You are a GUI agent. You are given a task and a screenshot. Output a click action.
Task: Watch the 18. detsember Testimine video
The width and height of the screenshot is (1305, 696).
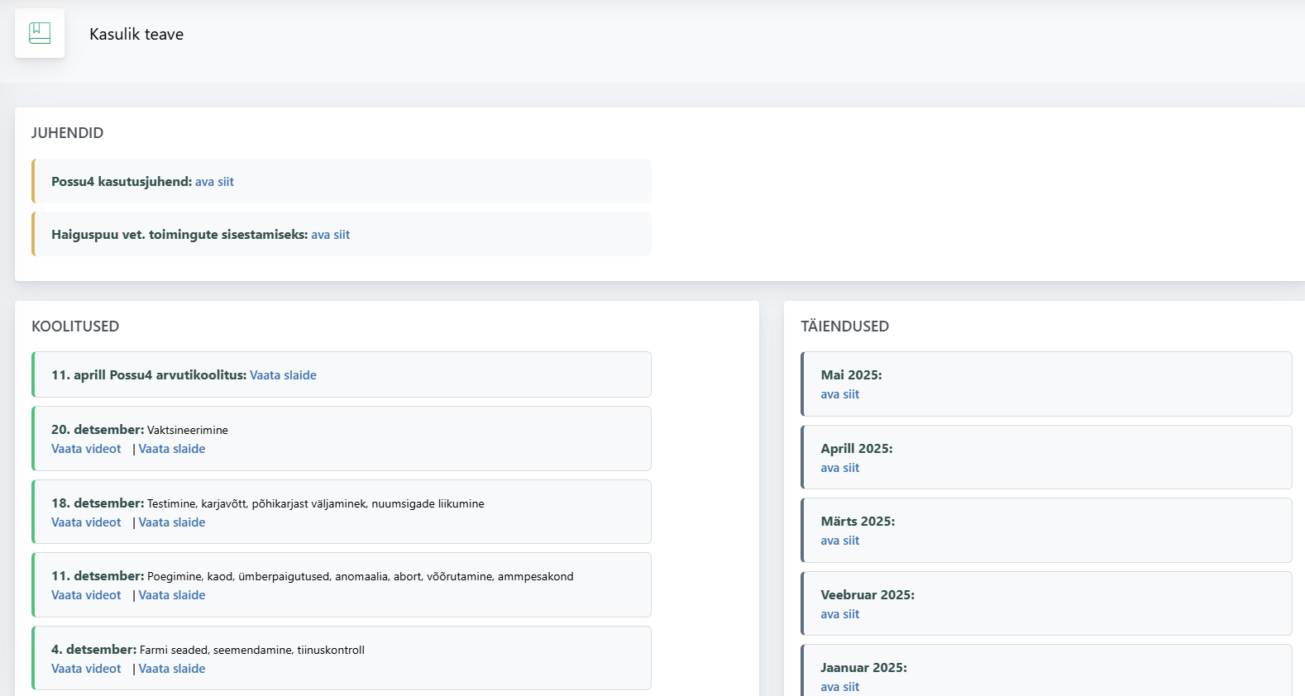(86, 522)
